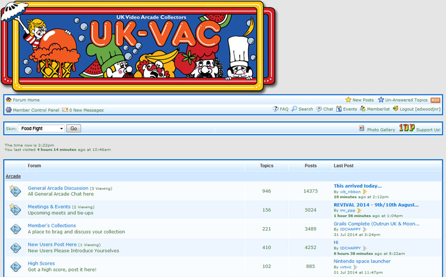This screenshot has height=277, width=446.
Task: Open the FAQ text link
Action: (x=284, y=109)
